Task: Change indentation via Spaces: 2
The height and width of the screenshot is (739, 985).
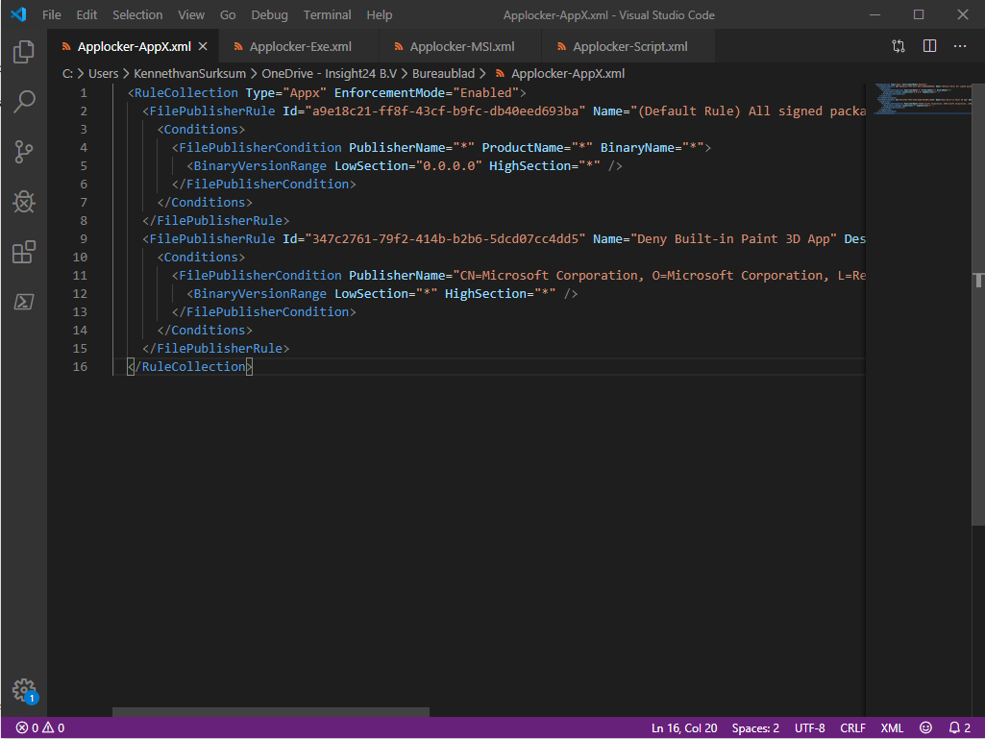Action: coord(755,727)
